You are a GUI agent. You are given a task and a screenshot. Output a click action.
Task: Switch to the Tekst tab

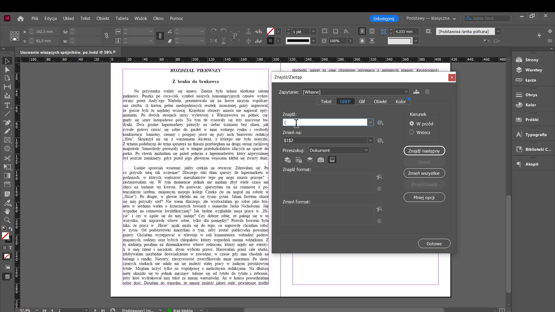point(326,102)
